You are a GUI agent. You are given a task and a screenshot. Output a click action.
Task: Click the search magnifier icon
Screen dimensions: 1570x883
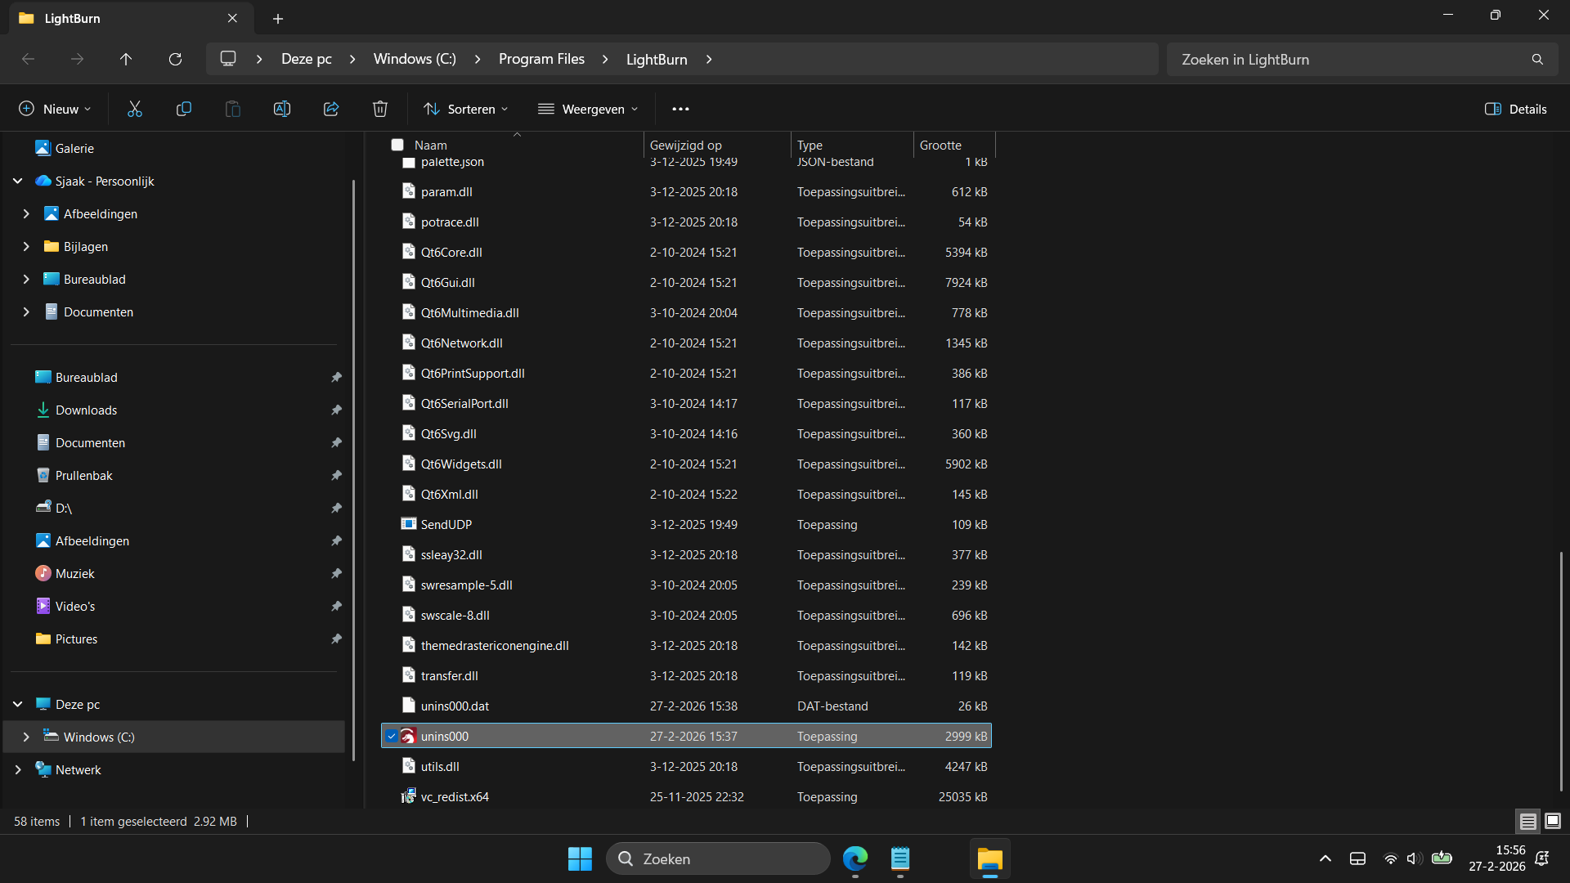tap(1537, 59)
